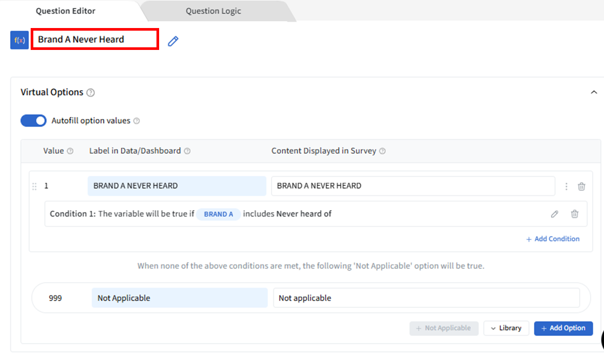Collapse the Virtual Options section
Screen dimensions: 604x357
point(594,92)
